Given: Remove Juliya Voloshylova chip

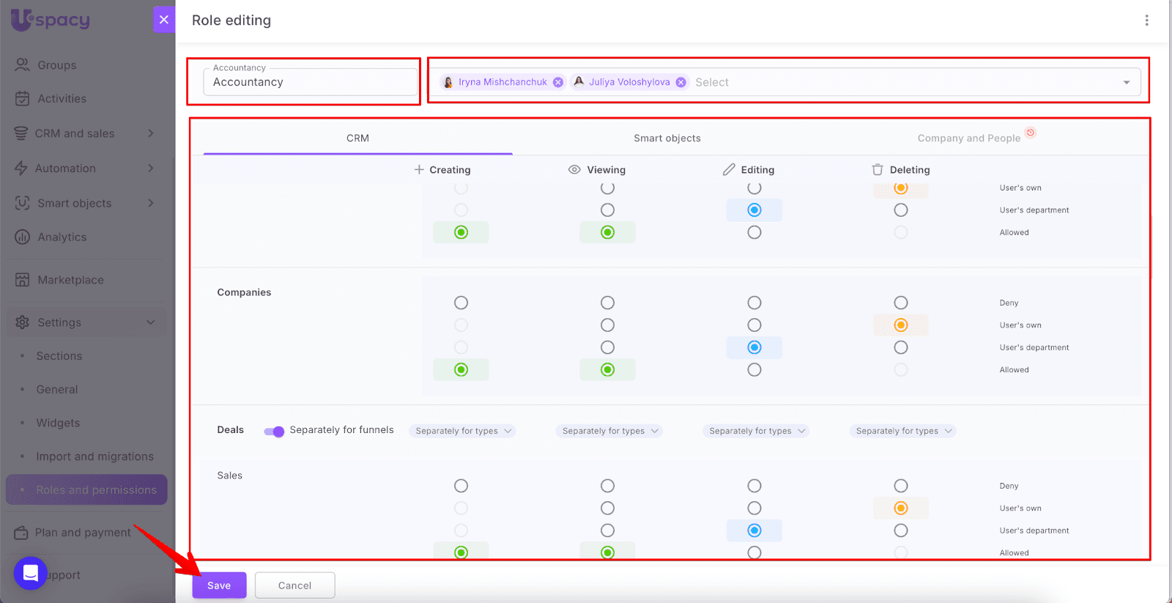Looking at the screenshot, I should (x=681, y=82).
